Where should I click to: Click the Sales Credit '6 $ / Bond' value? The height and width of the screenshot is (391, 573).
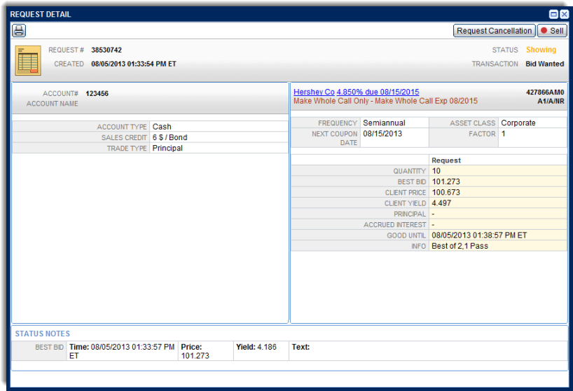pos(170,137)
